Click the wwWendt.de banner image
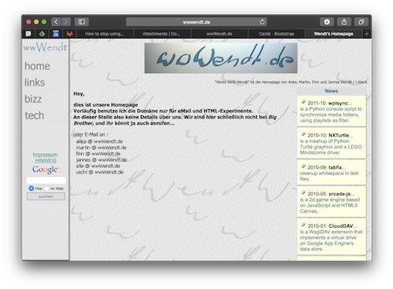This screenshot has width=393, height=289. pyautogui.click(x=221, y=58)
